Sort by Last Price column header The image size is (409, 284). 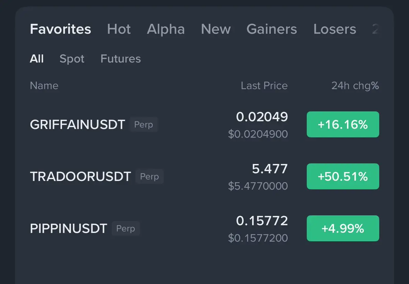point(264,85)
